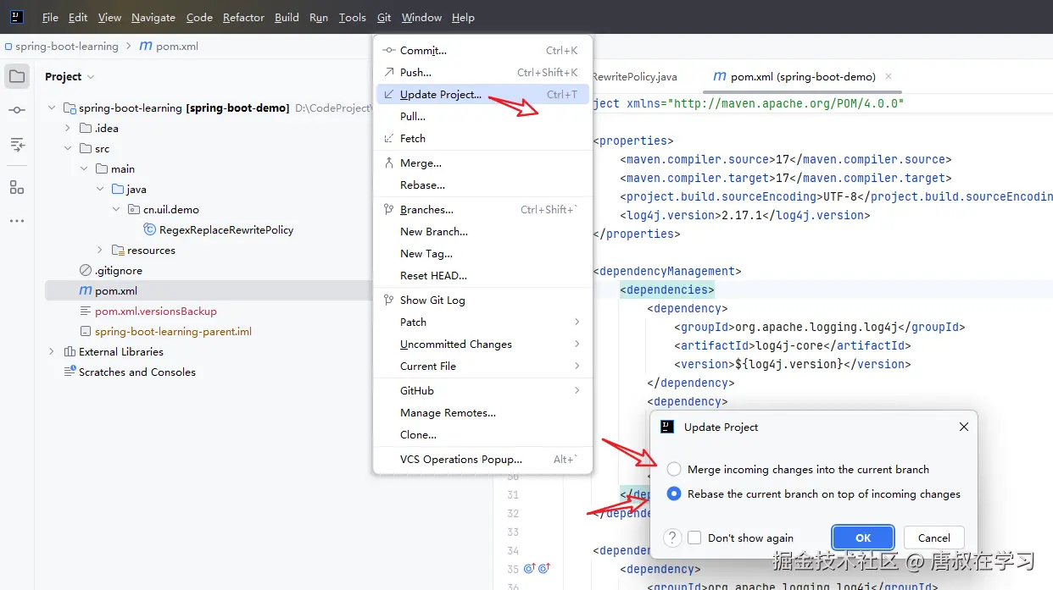
Task: Click Cancel in Update Project dialog
Action: (933, 538)
